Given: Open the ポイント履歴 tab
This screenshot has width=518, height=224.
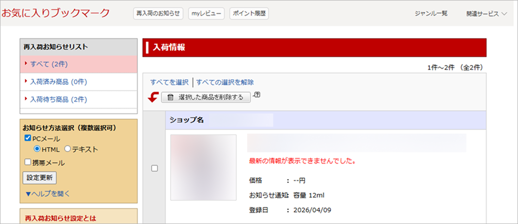Looking at the screenshot, I should 249,14.
